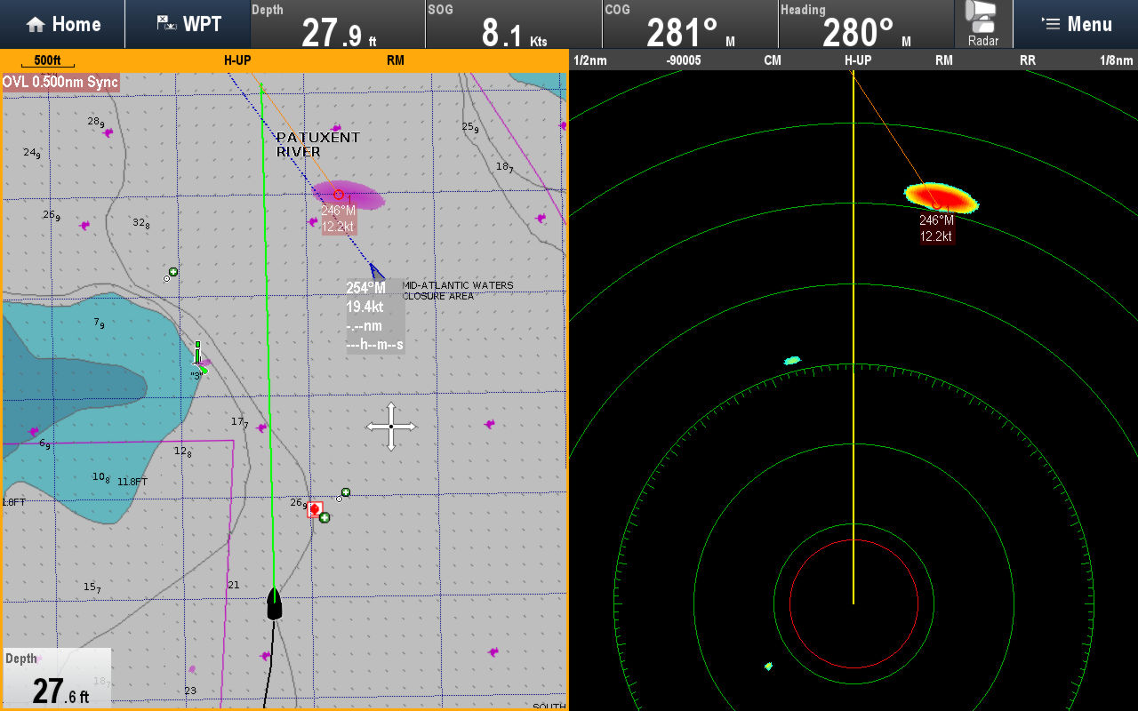Select the green buoy numbered 3
Image resolution: width=1138 pixels, height=711 pixels.
(x=198, y=355)
